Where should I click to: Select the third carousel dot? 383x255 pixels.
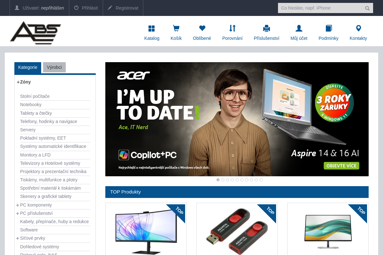[x=228, y=180]
